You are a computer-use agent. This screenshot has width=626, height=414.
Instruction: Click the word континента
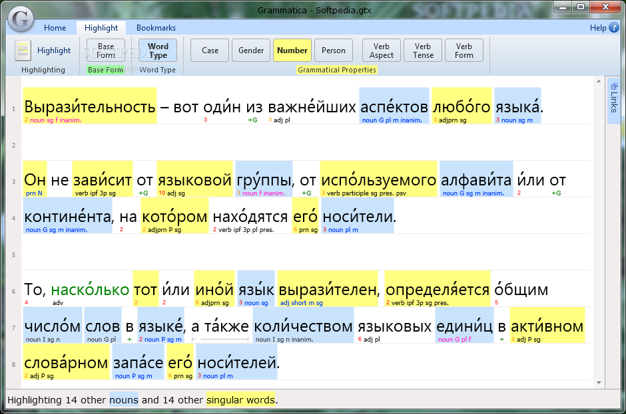coord(67,217)
